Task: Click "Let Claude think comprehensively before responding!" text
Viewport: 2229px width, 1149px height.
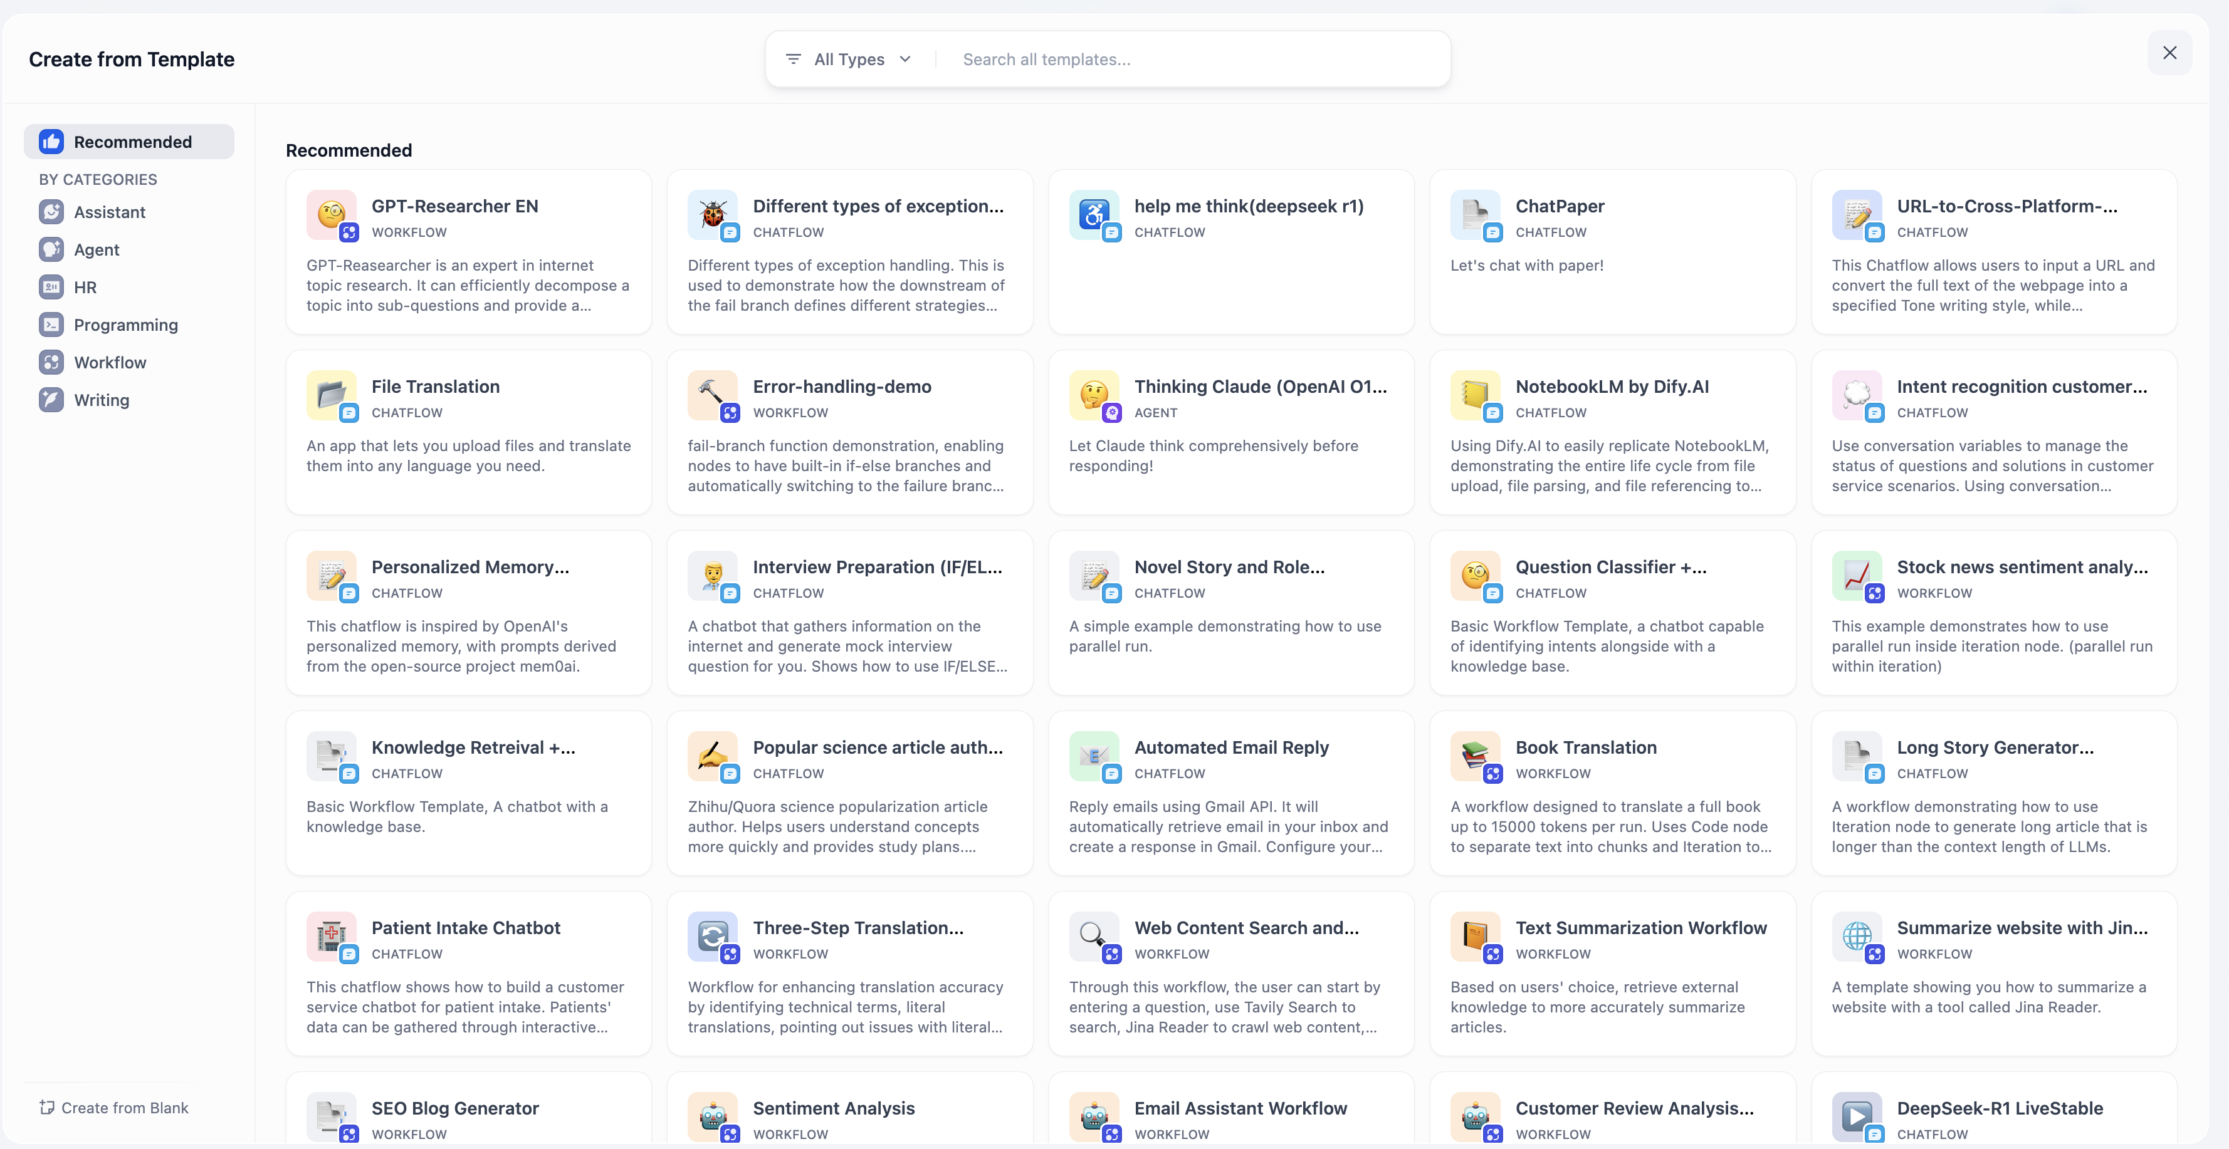Action: (x=1213, y=455)
